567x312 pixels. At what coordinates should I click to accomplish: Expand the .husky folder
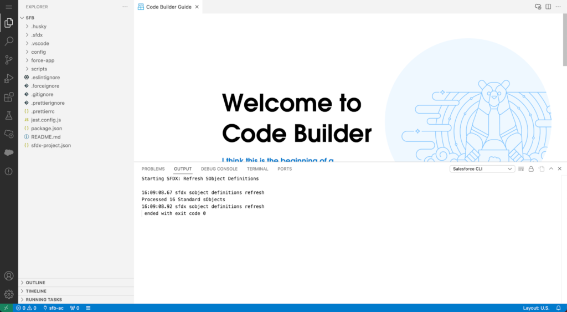[76, 27]
